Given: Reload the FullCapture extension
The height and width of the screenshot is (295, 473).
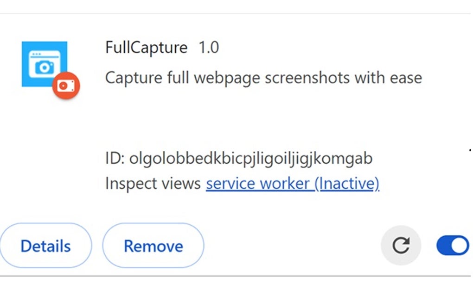Looking at the screenshot, I should tap(401, 246).
